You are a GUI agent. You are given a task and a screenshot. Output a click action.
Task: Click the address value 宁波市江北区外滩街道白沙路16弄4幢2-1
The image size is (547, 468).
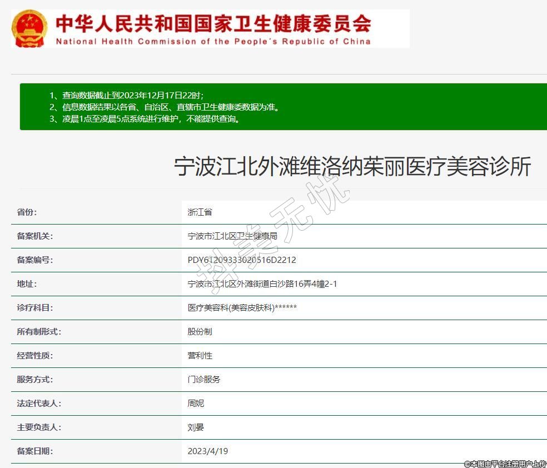click(262, 284)
